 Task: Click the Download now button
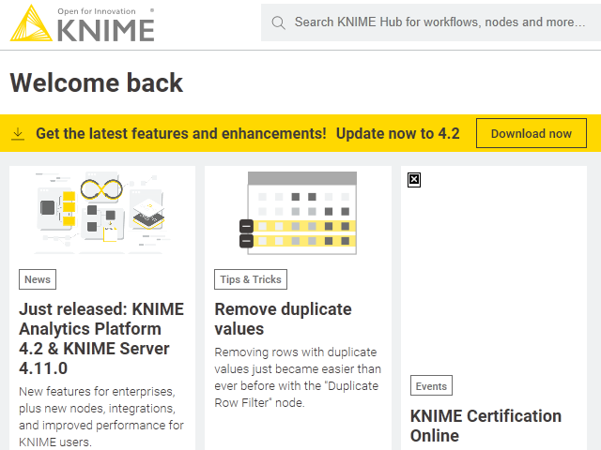[x=532, y=133]
